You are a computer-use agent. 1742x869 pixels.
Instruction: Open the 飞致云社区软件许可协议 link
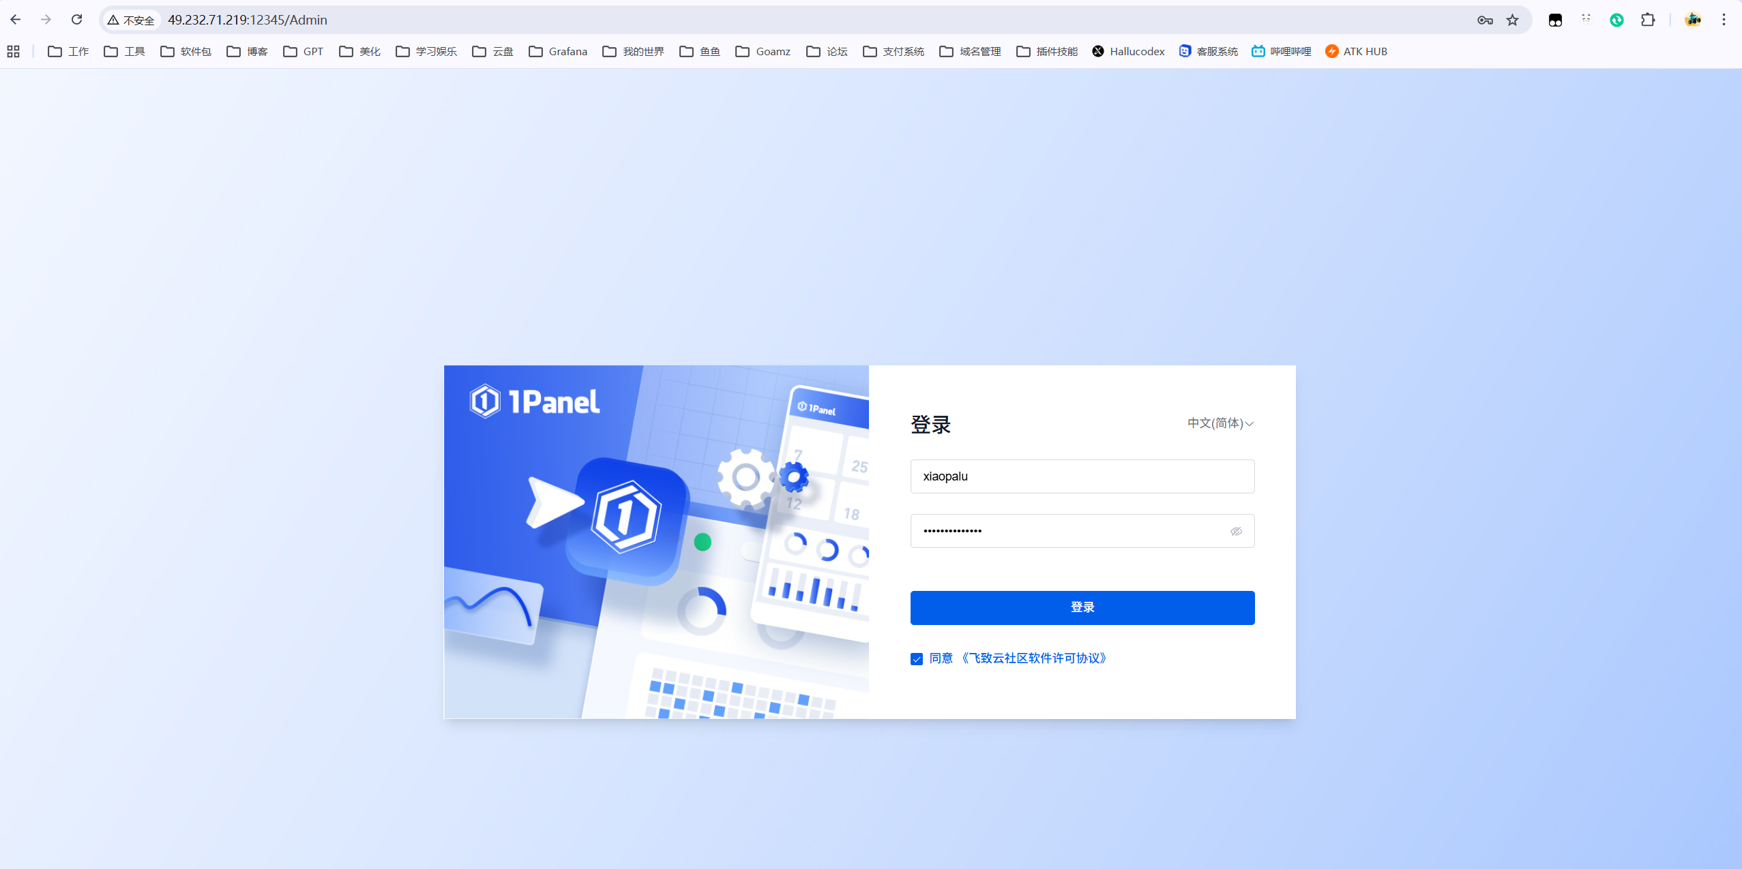pyautogui.click(x=1033, y=658)
